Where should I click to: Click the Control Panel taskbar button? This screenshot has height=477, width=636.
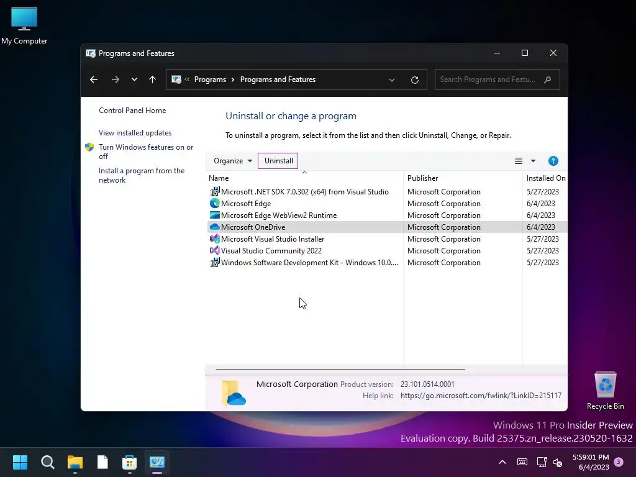157,462
